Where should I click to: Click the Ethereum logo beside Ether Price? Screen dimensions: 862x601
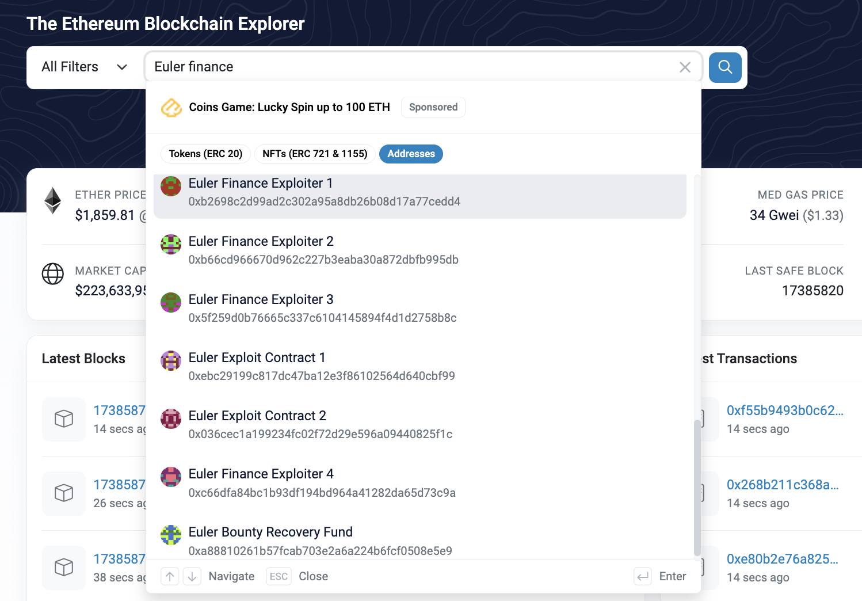pyautogui.click(x=53, y=201)
